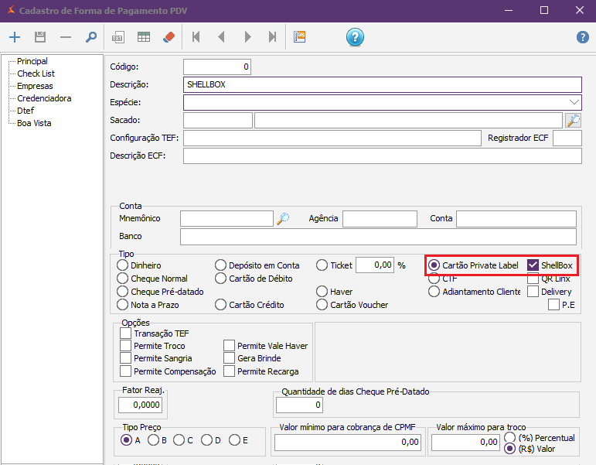Select the Dinheiro radio button
The image size is (596, 465).
(122, 265)
